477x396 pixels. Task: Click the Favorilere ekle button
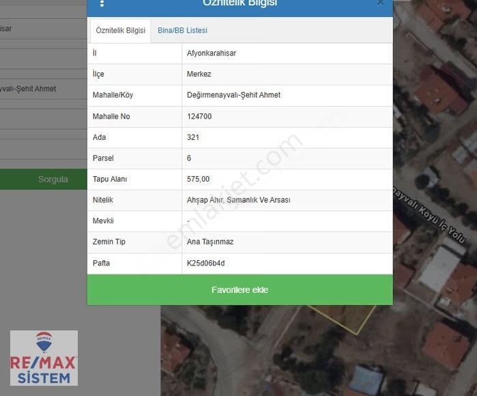click(x=240, y=289)
